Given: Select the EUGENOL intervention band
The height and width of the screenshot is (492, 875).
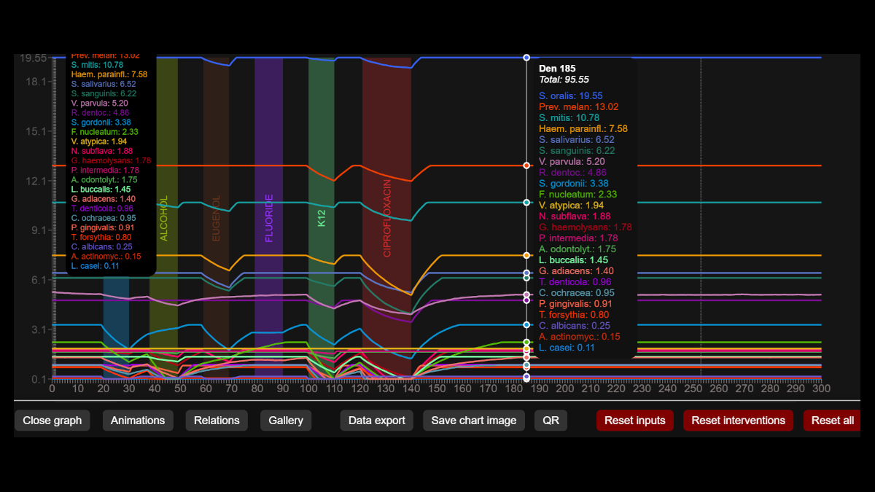Looking at the screenshot, I should coord(216,219).
